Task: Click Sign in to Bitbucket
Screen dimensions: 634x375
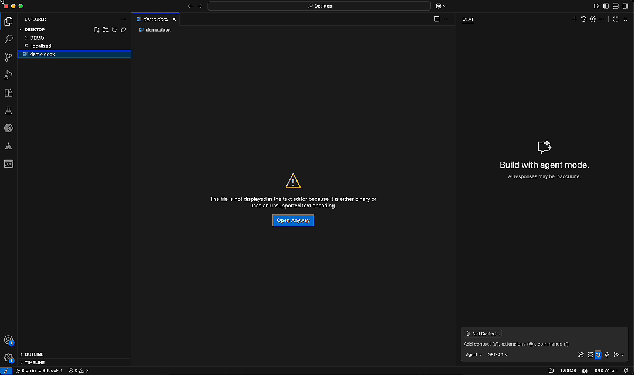Action: [x=39, y=370]
